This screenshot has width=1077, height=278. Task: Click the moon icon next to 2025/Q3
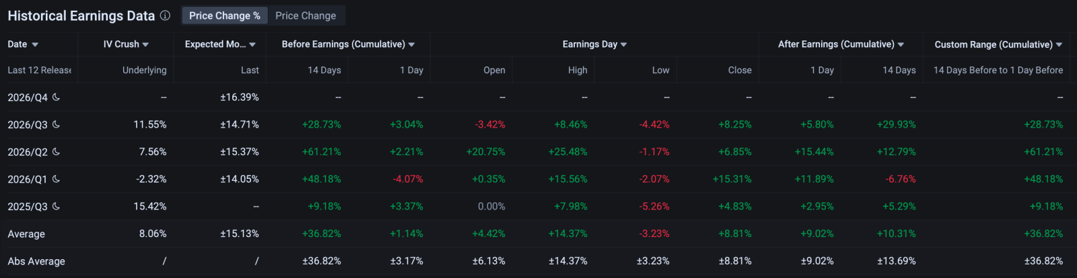(56, 206)
